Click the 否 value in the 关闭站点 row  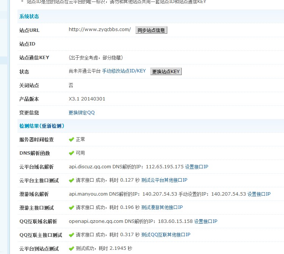point(71,85)
